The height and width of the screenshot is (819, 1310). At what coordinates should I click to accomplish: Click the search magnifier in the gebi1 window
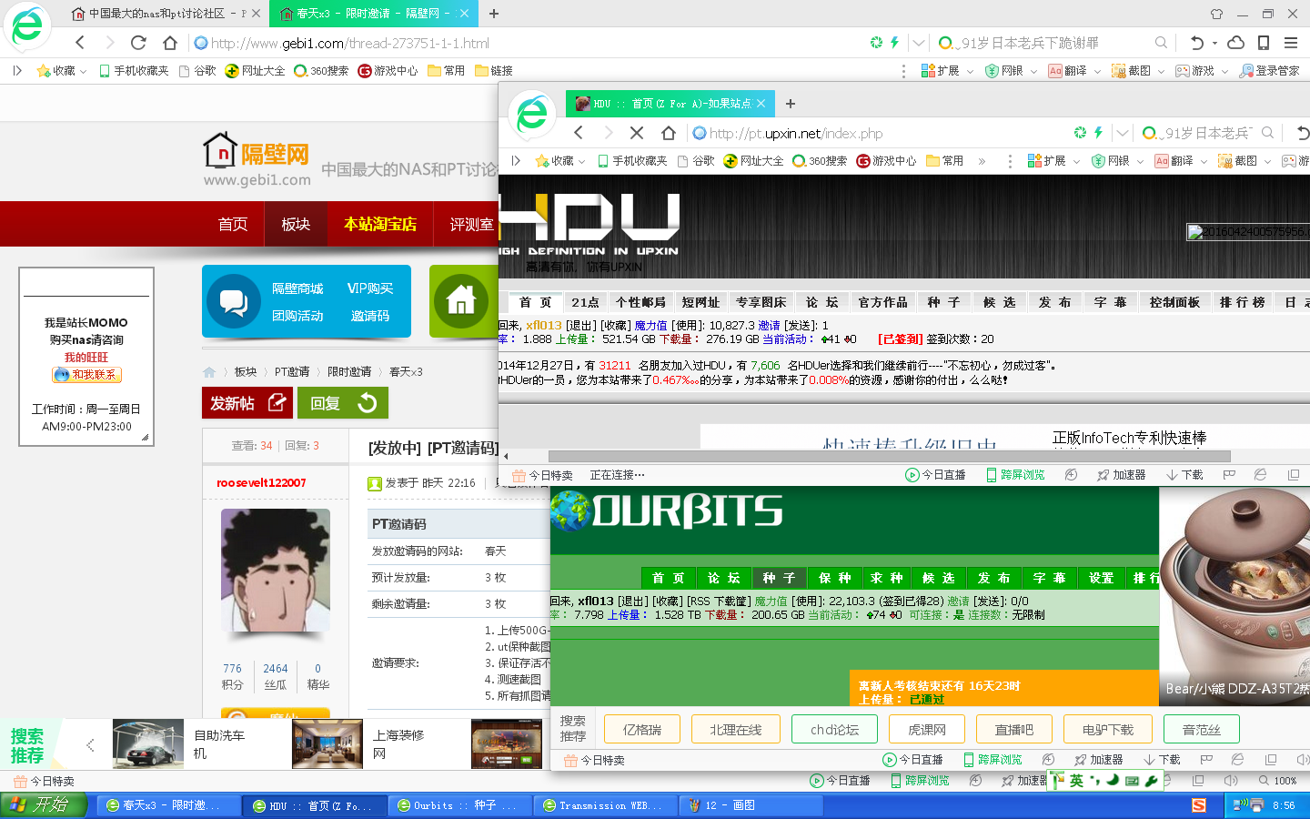[x=1161, y=43]
